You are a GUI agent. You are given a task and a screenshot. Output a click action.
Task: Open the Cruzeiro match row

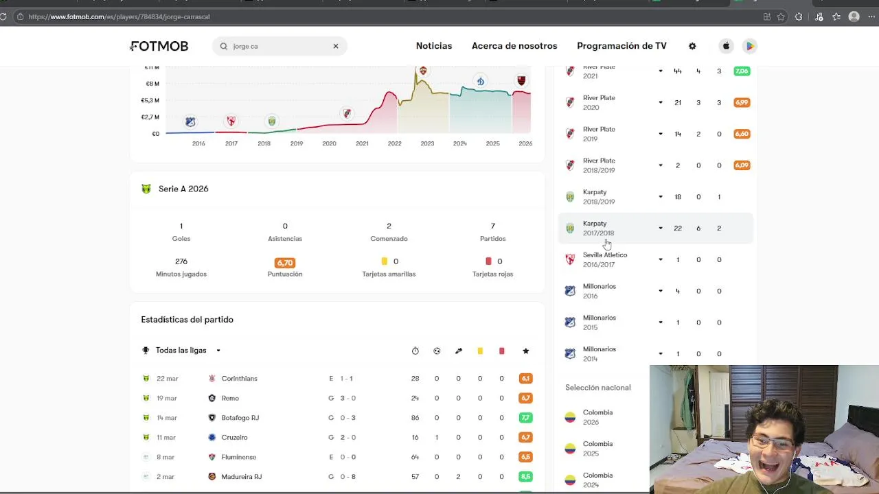coord(336,437)
